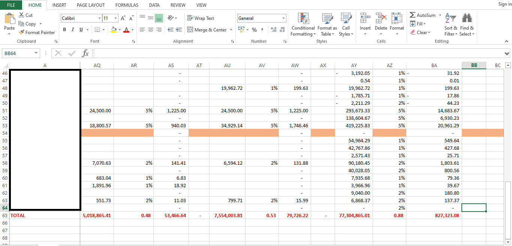Apply cell borders icon

[97, 30]
